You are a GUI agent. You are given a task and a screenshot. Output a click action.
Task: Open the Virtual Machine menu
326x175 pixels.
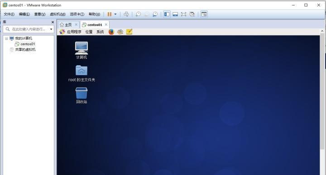tap(58, 14)
